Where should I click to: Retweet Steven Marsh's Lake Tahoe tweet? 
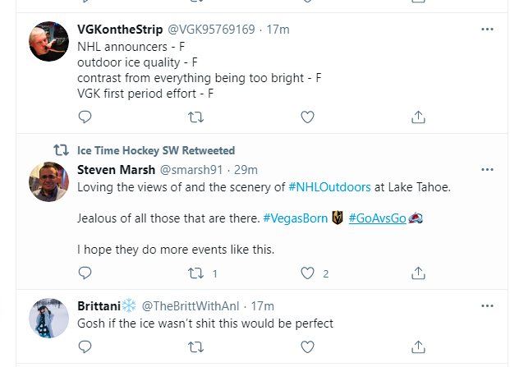pos(196,273)
